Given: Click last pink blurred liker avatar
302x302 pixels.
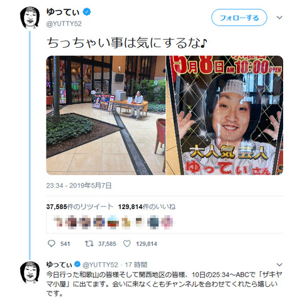Looking at the screenshot, I should pyautogui.click(x=167, y=221).
